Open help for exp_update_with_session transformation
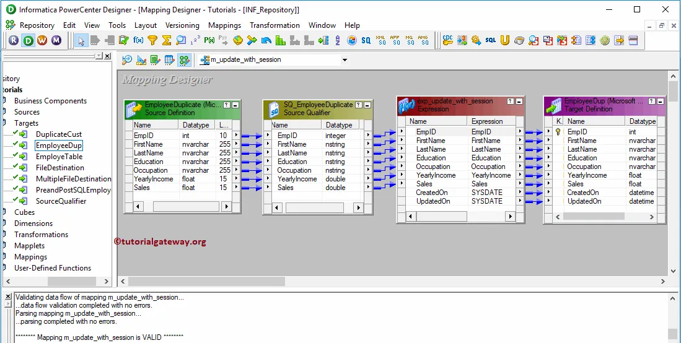This screenshot has height=343, width=681. [511, 101]
